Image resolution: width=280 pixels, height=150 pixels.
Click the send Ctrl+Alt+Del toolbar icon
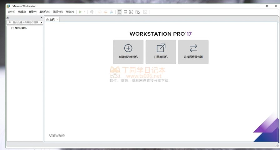pyautogui.click(x=92, y=12)
